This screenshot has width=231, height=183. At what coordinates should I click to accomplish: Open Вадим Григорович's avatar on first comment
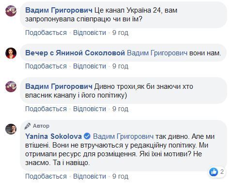(x=11, y=11)
